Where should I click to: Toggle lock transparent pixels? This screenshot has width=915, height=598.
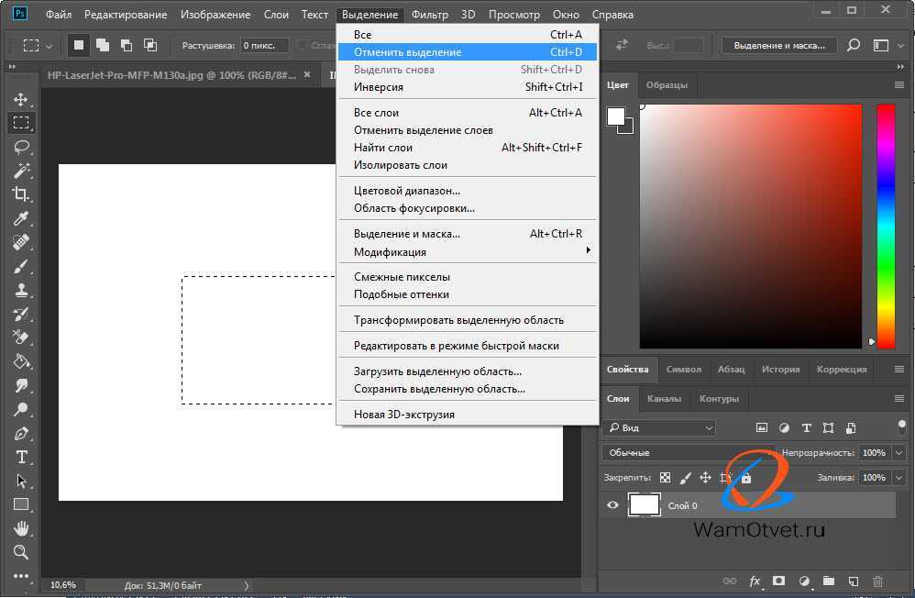pos(666,478)
